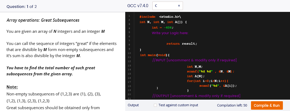
Task: Click the '#include <studio.h>' code line
Action: tap(160, 17)
